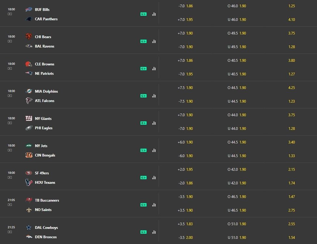Open statistics chart for Bills vs Panthers
This screenshot has width=317, height=244.
click(x=154, y=14)
